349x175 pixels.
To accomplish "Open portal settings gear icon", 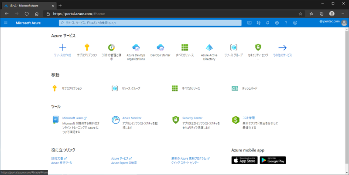I will 277,23.
